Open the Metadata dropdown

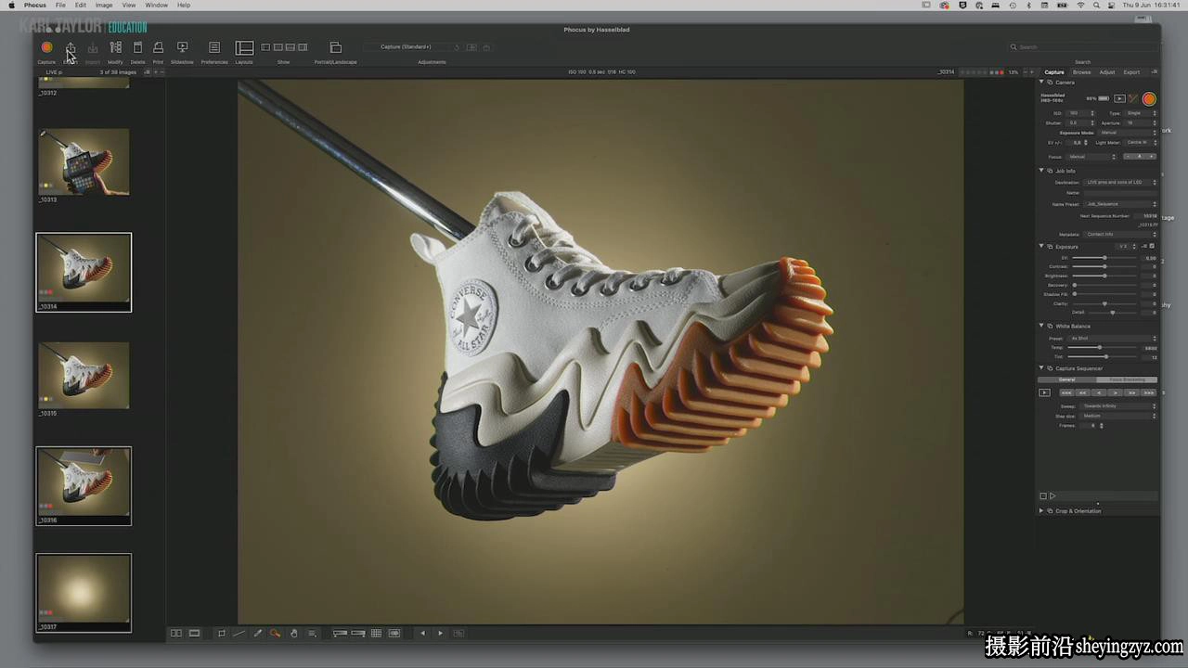coord(1120,234)
